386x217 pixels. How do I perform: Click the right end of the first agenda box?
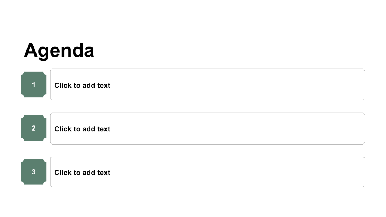pyautogui.click(x=358, y=85)
